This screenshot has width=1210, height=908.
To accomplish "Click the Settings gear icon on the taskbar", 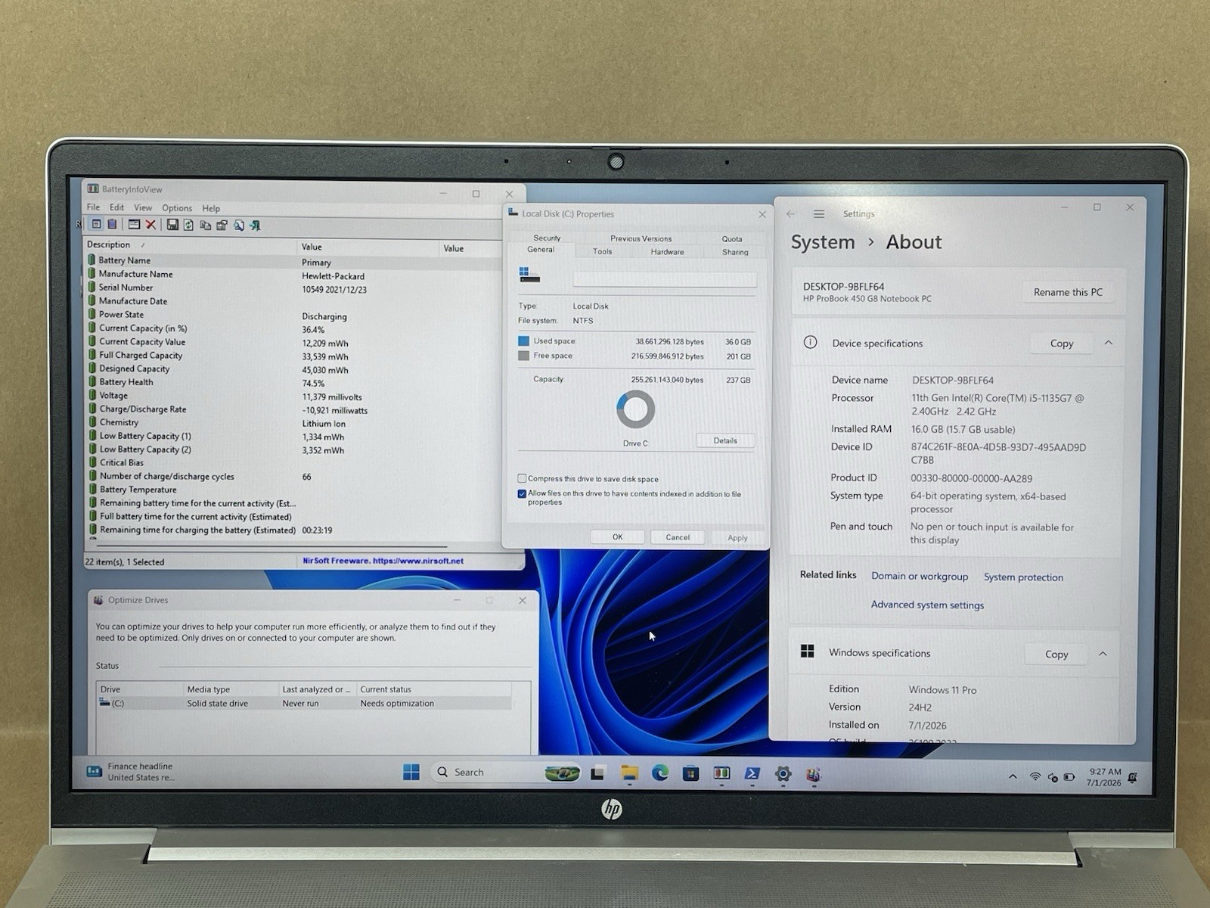I will pos(783,773).
